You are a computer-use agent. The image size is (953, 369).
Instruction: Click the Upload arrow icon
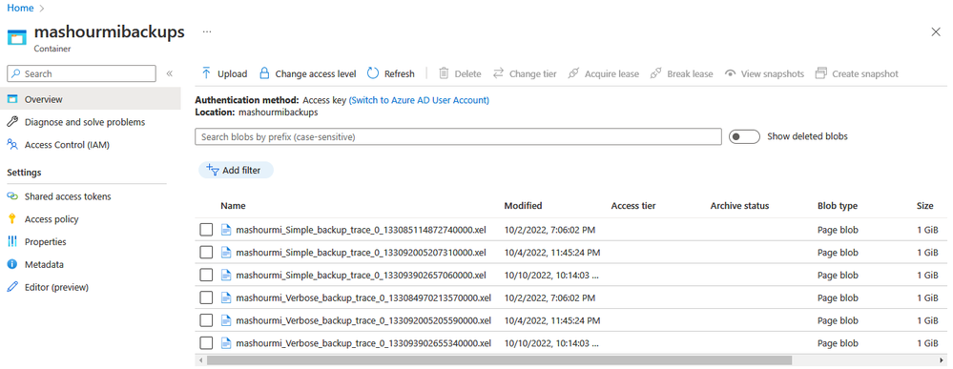[206, 73]
